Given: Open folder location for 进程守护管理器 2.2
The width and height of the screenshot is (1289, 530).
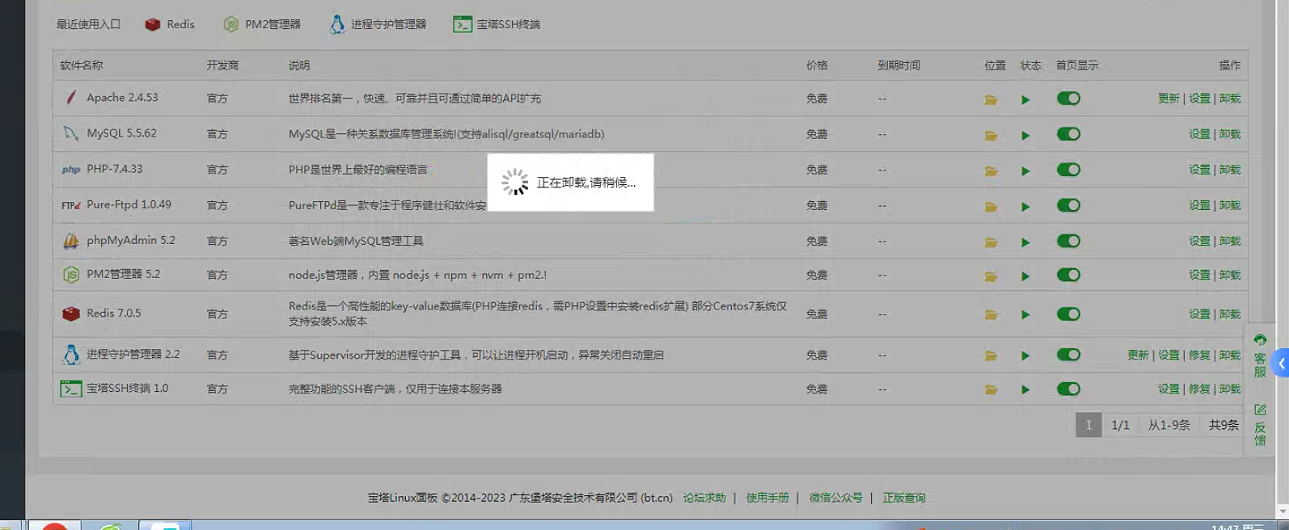Looking at the screenshot, I should [991, 355].
